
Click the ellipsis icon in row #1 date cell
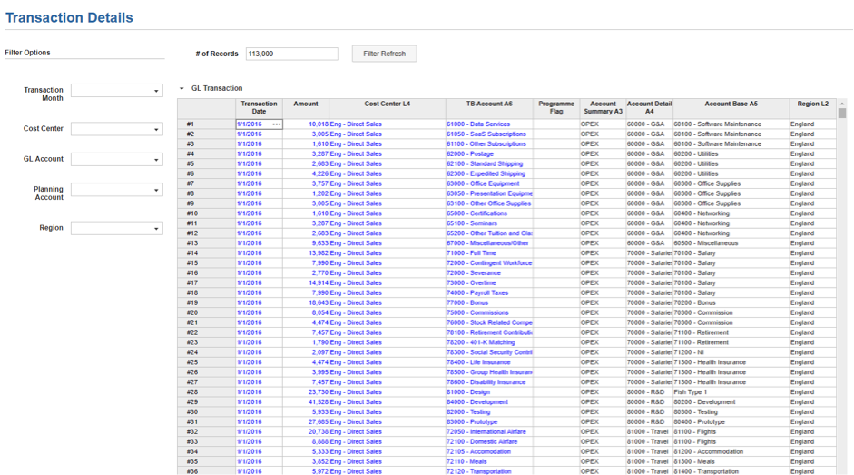pyautogui.click(x=277, y=124)
